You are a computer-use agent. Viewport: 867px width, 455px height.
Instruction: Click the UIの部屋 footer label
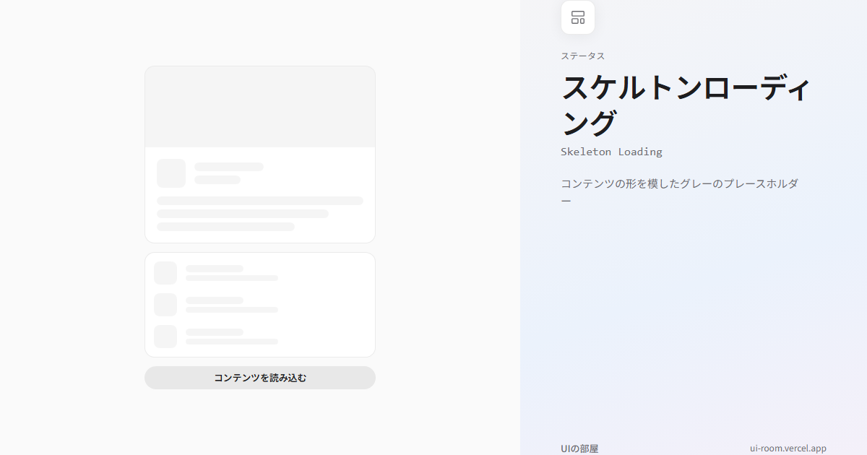point(579,448)
